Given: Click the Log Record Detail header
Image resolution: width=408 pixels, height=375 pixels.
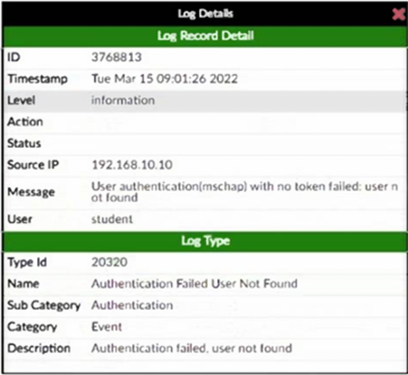Looking at the screenshot, I should tap(205, 36).
